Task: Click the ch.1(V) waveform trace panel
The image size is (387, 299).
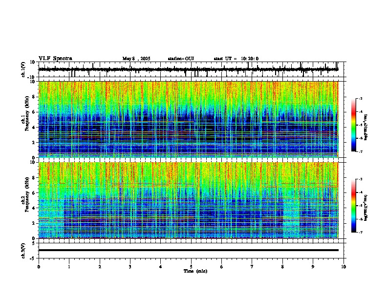Action: 192,69
